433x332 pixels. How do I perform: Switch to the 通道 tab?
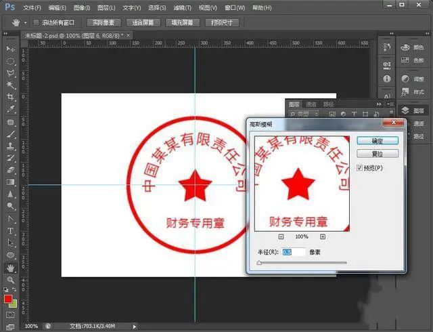311,104
